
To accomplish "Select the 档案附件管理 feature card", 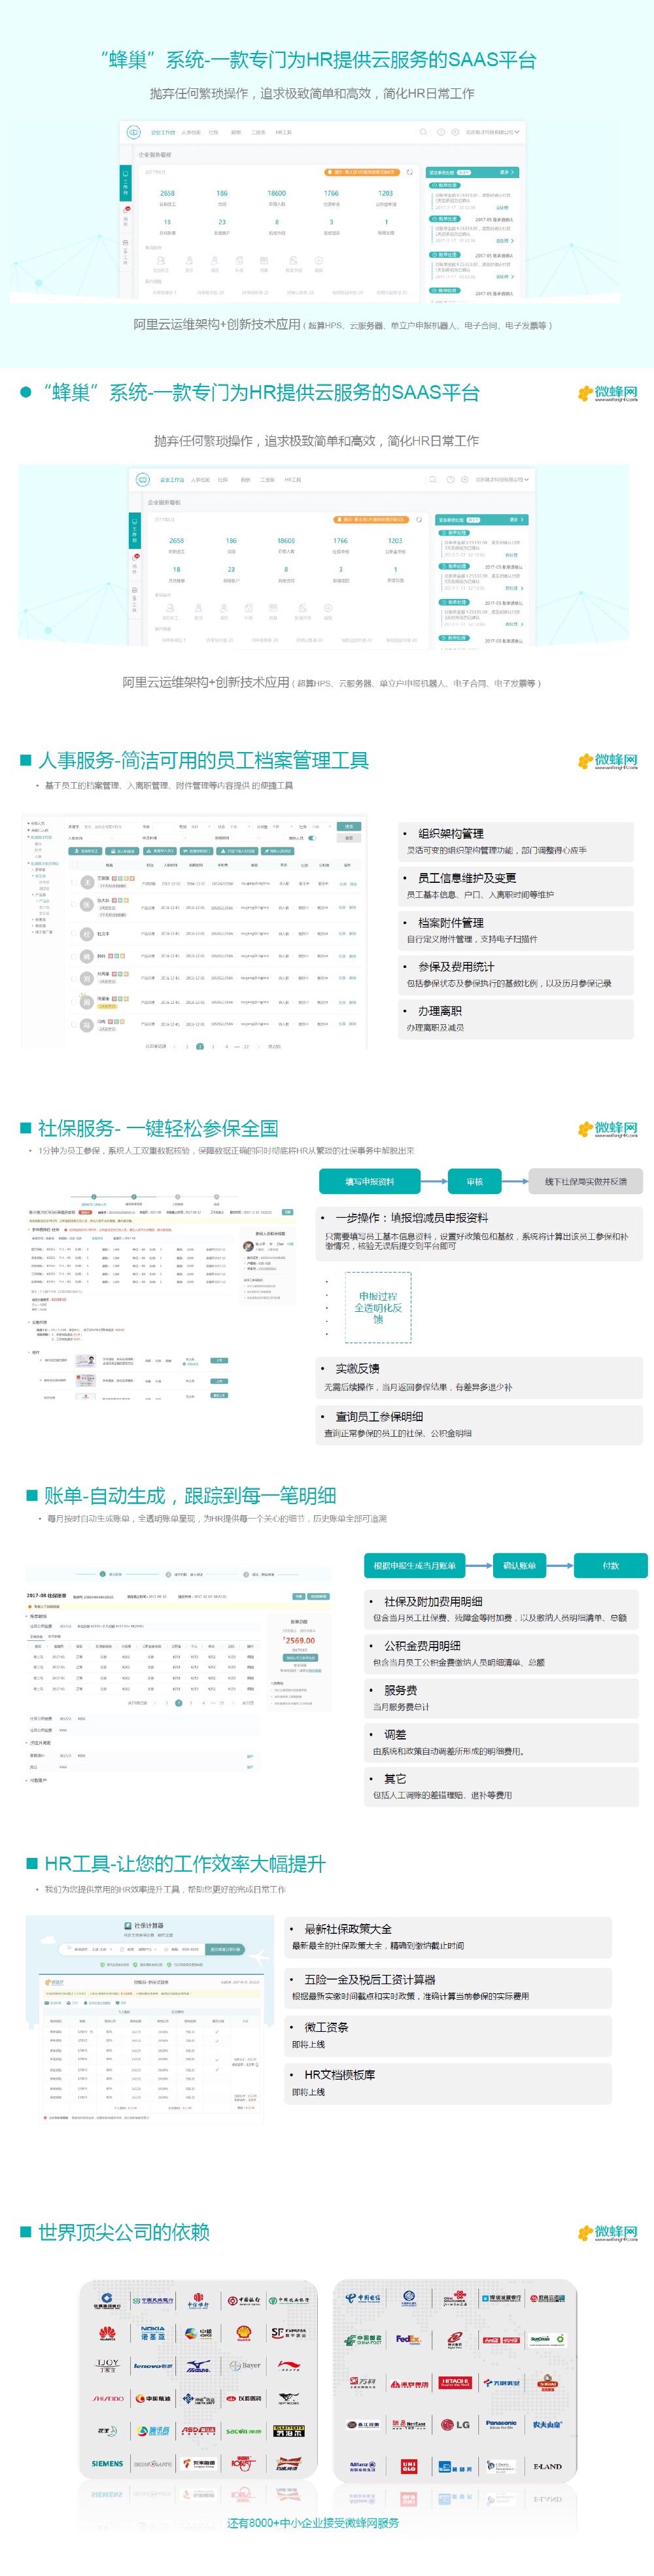I will click(515, 930).
